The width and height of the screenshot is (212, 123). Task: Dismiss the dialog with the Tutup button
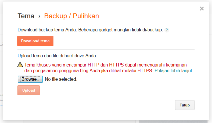tap(185, 105)
